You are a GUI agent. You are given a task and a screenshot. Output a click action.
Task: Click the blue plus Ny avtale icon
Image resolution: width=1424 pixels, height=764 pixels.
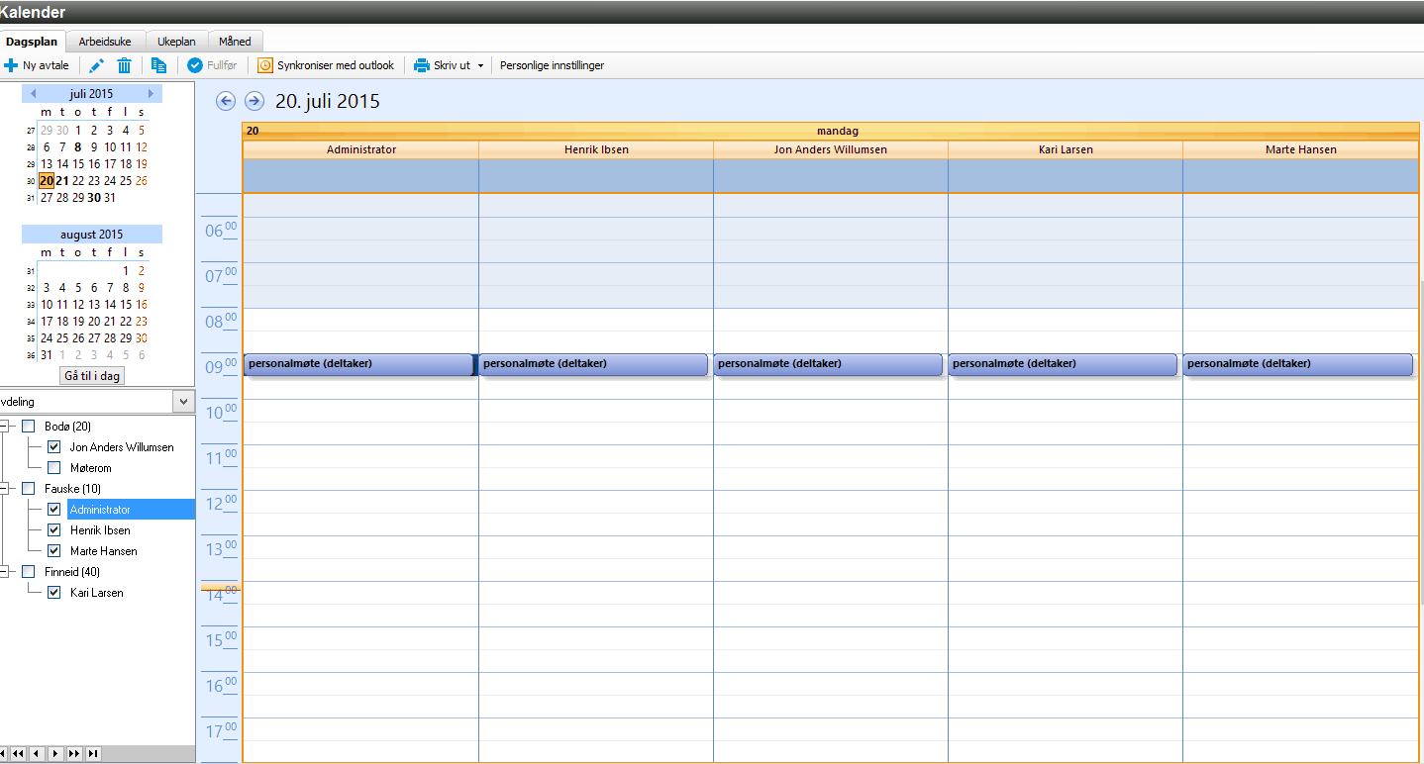pos(11,65)
